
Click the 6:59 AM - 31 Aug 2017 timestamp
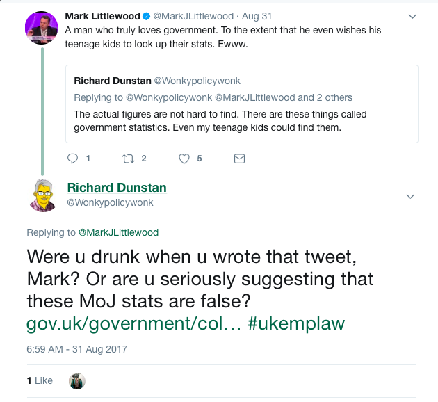pyautogui.click(x=77, y=348)
